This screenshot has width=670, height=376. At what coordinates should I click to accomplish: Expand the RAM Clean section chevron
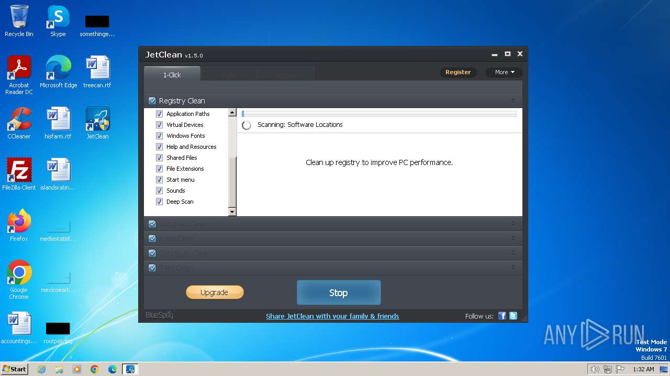pos(513,267)
